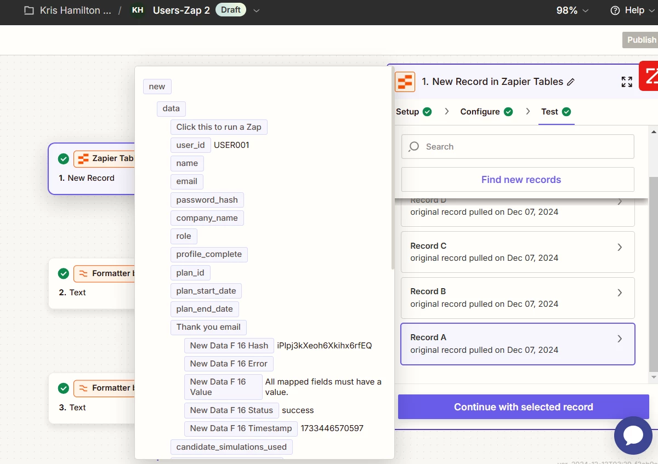Select the user_id field pill
The image size is (658, 464).
tap(190, 145)
